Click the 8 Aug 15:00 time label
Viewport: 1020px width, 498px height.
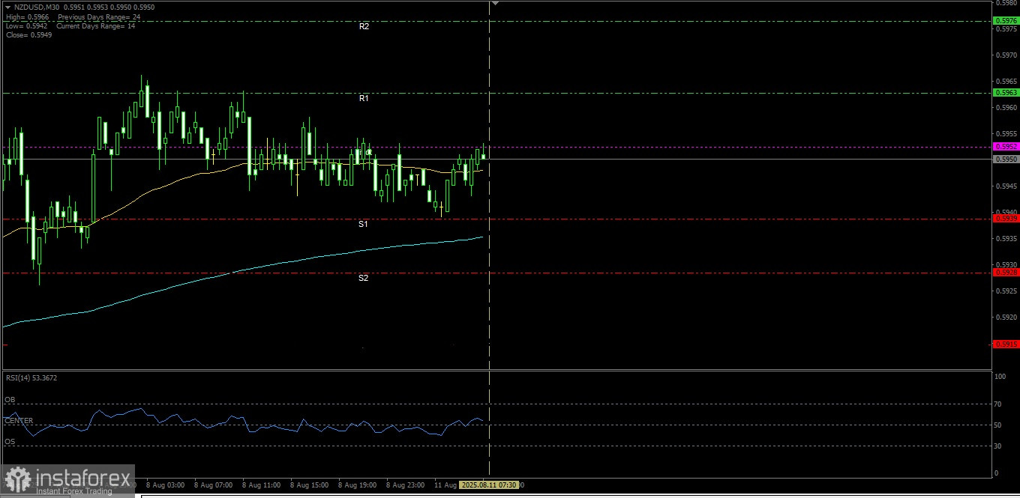[x=309, y=485]
